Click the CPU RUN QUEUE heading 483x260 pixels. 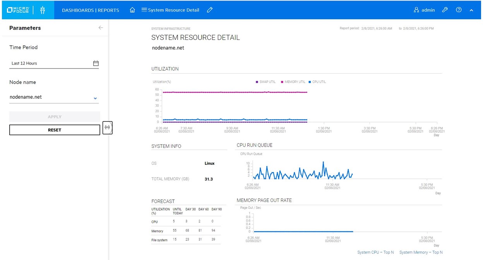click(254, 145)
